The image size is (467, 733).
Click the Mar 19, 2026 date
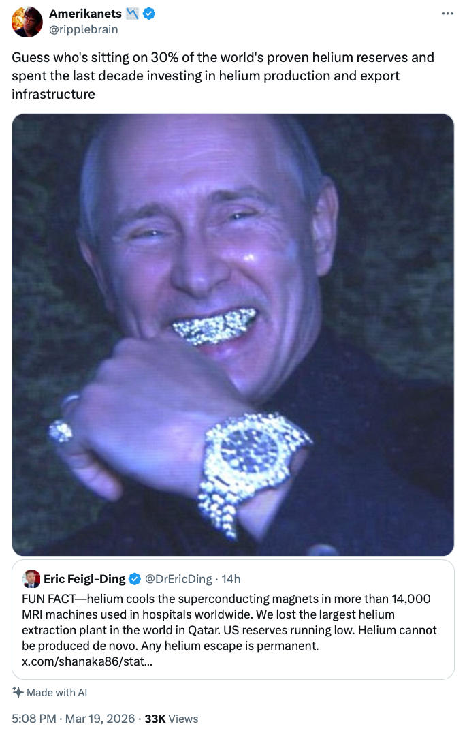tap(99, 719)
